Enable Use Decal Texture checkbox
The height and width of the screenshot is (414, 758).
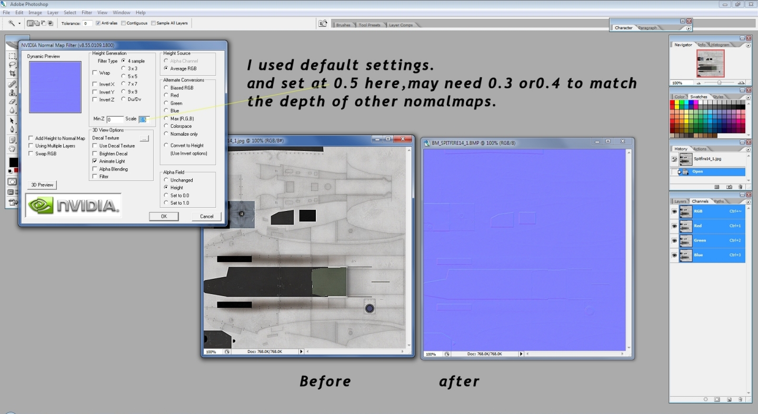95,146
